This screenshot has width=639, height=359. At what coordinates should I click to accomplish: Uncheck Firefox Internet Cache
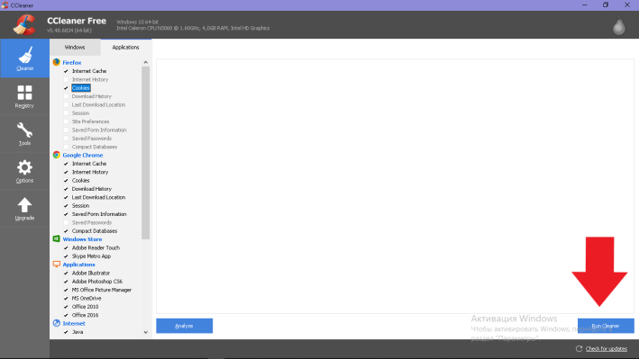pos(66,71)
